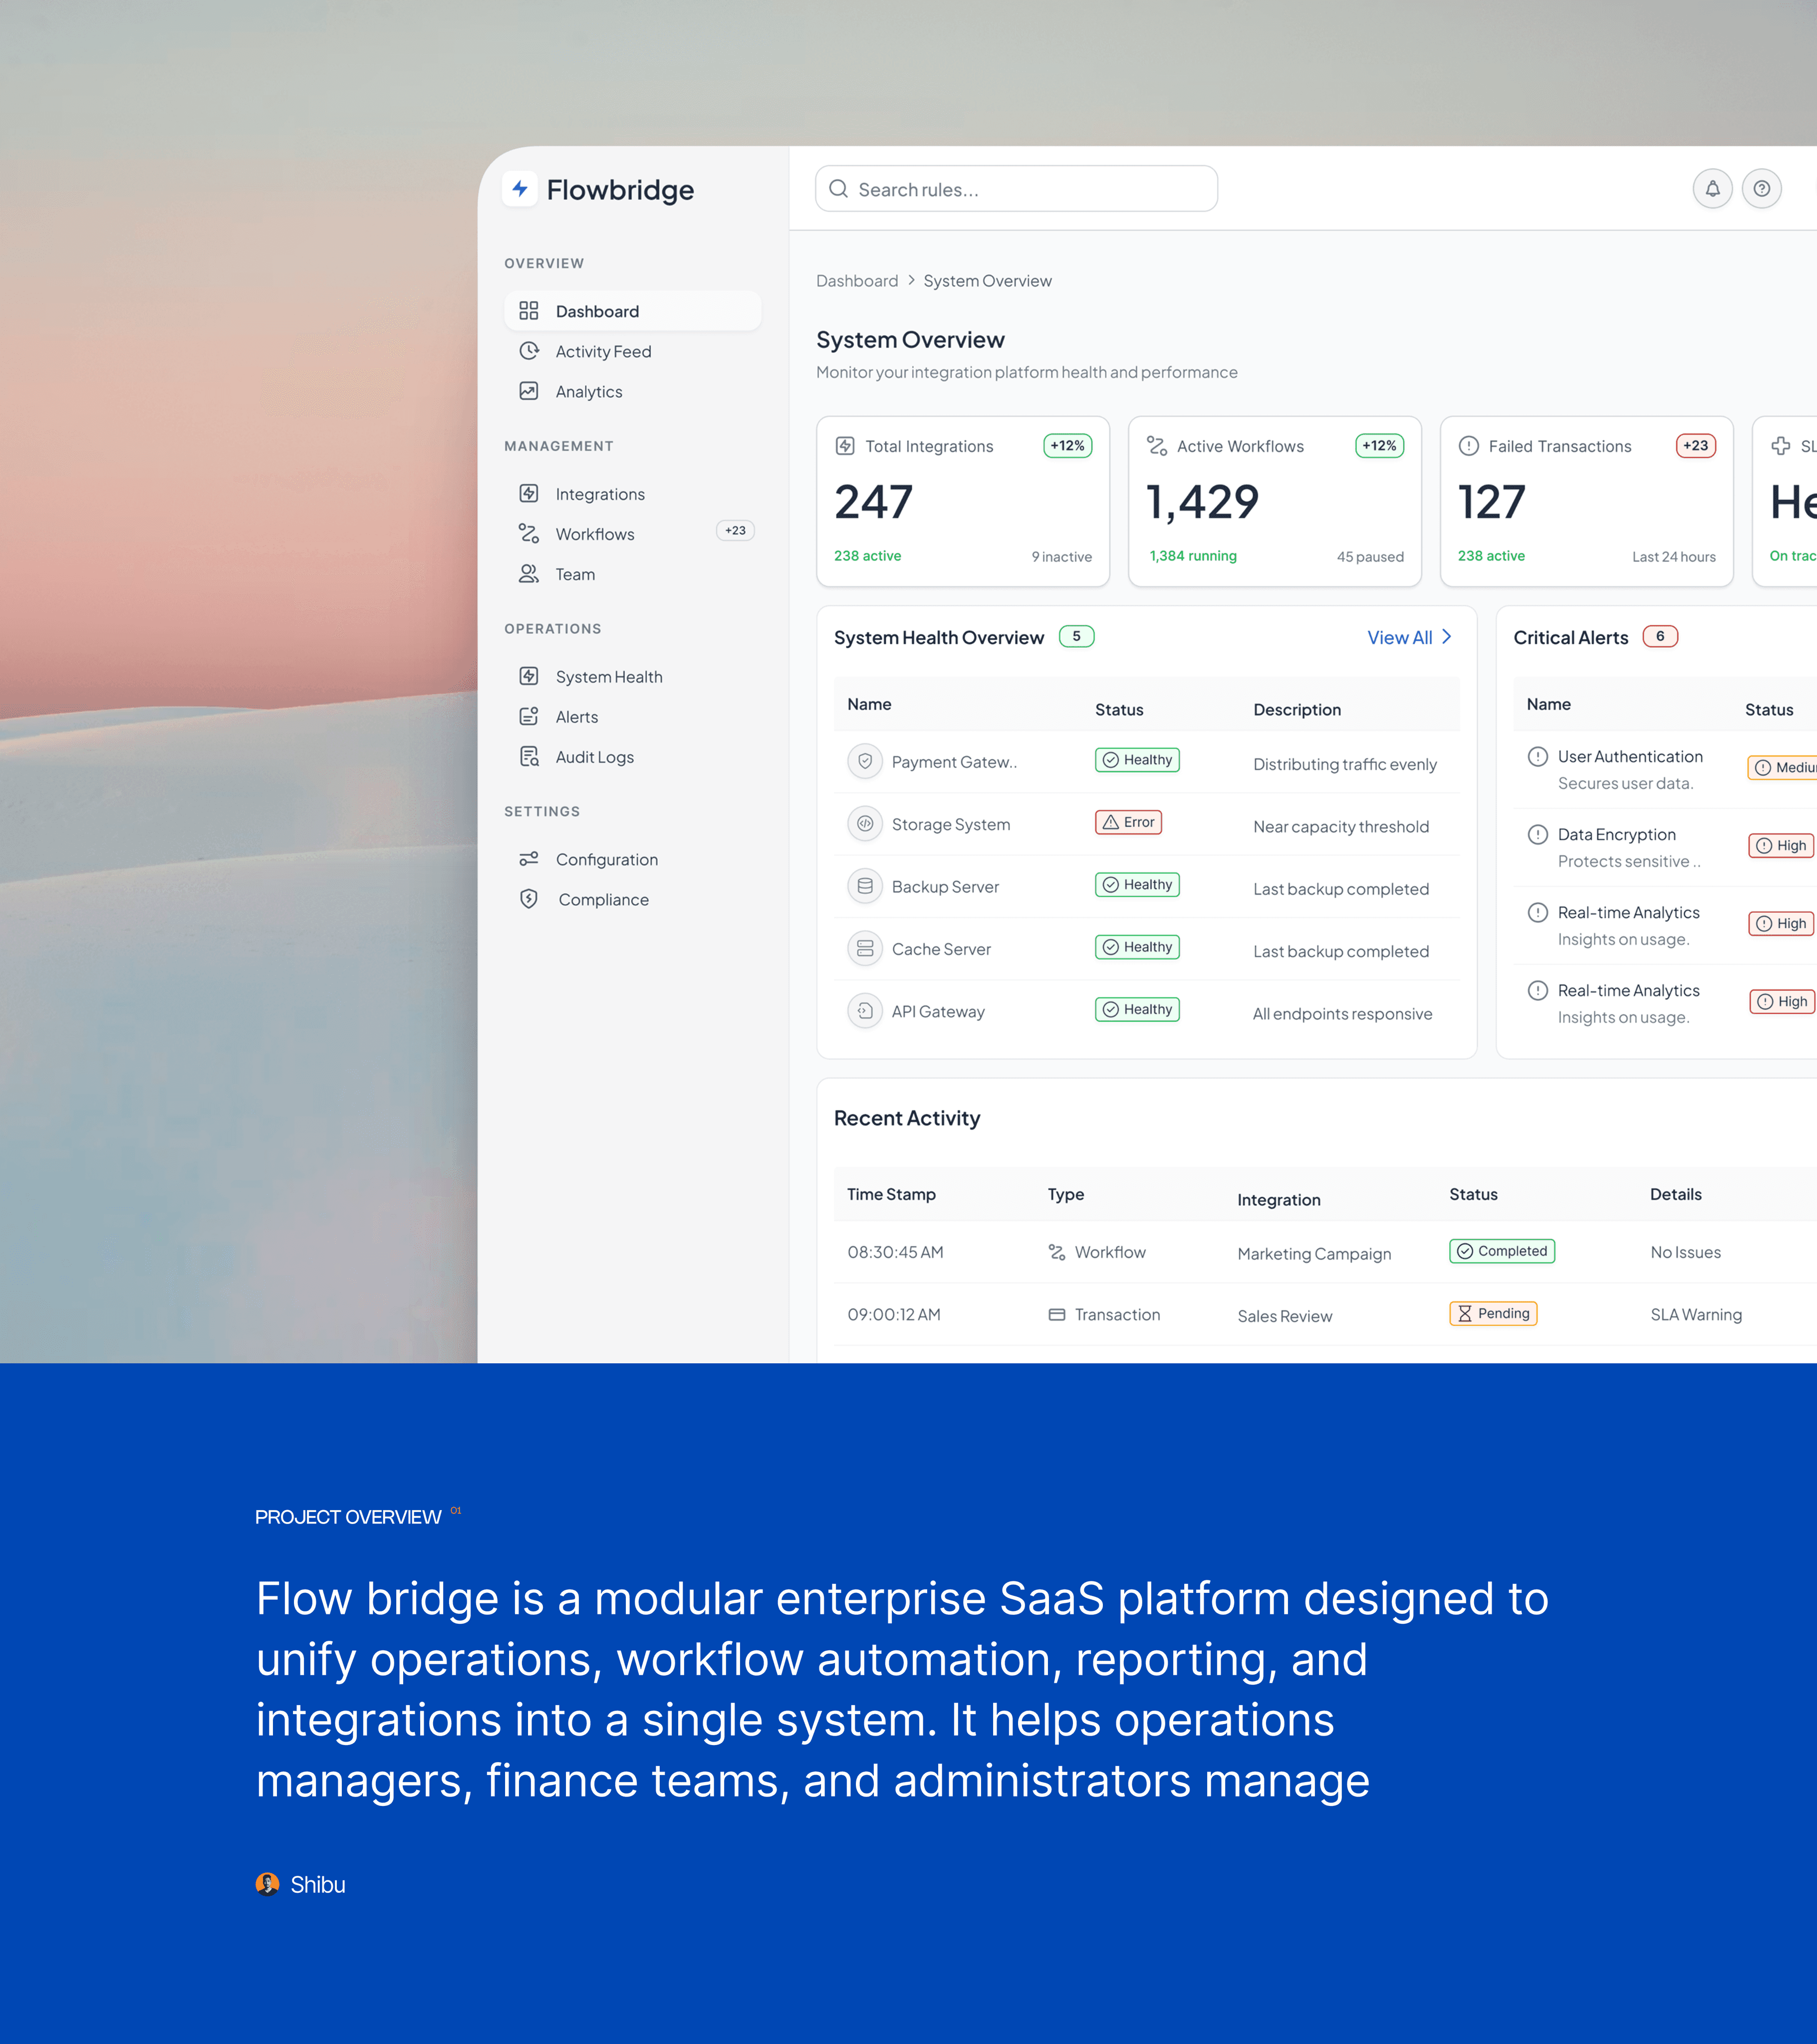The image size is (1817, 2044).
Task: Click the Backup Server database icon
Action: pos(865,887)
